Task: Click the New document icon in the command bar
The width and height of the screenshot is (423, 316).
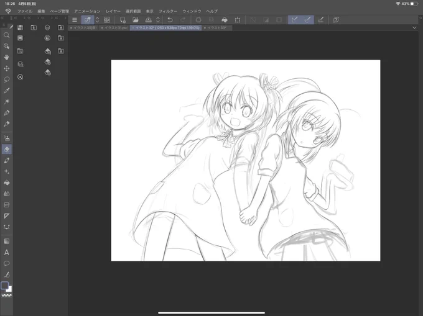Action: click(x=123, y=20)
